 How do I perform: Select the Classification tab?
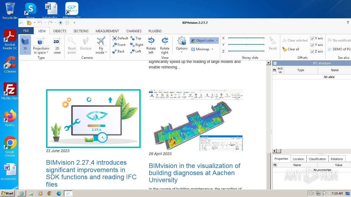pos(317,159)
